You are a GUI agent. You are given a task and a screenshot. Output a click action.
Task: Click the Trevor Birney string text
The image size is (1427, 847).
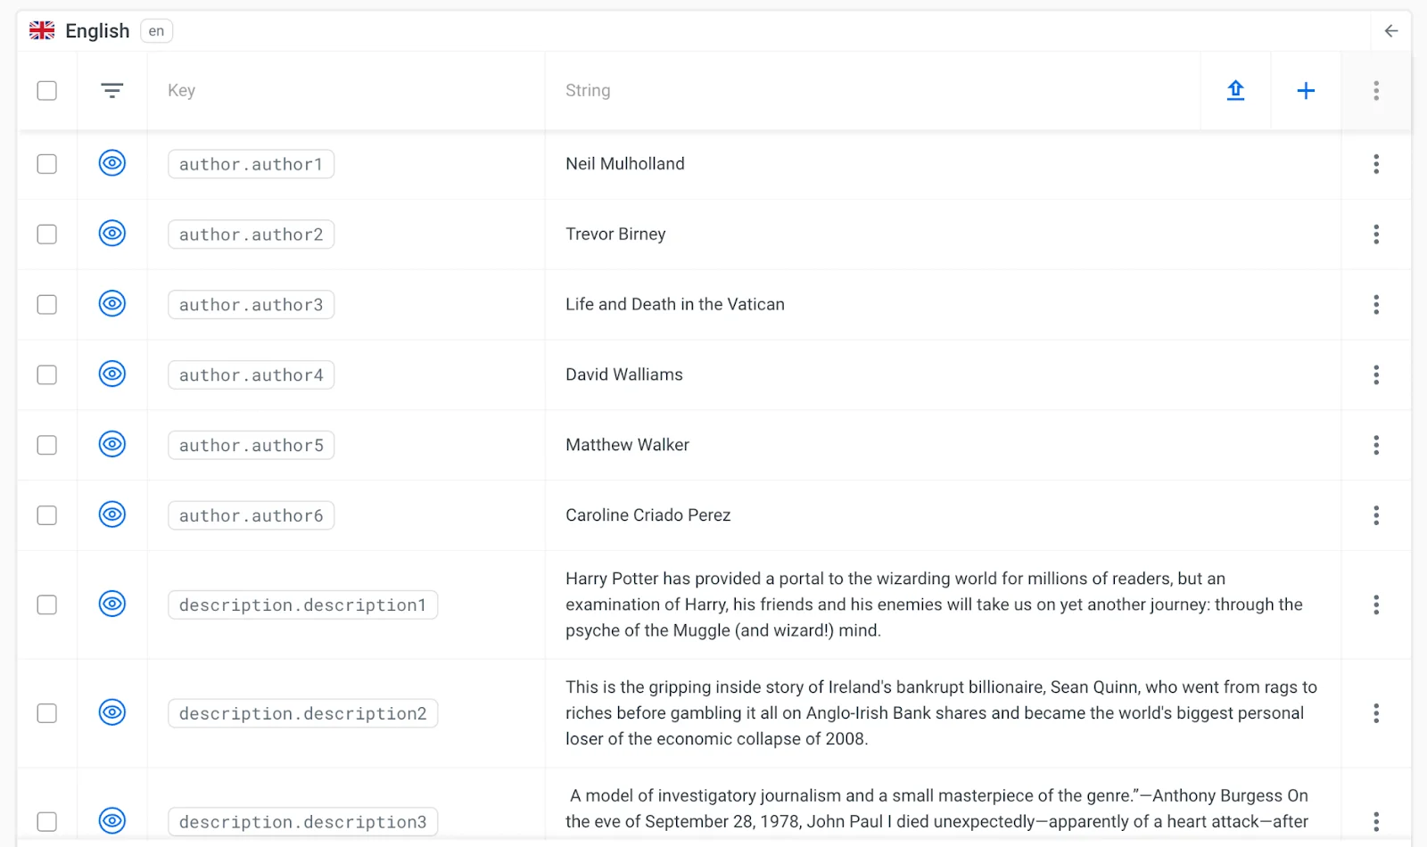point(615,234)
